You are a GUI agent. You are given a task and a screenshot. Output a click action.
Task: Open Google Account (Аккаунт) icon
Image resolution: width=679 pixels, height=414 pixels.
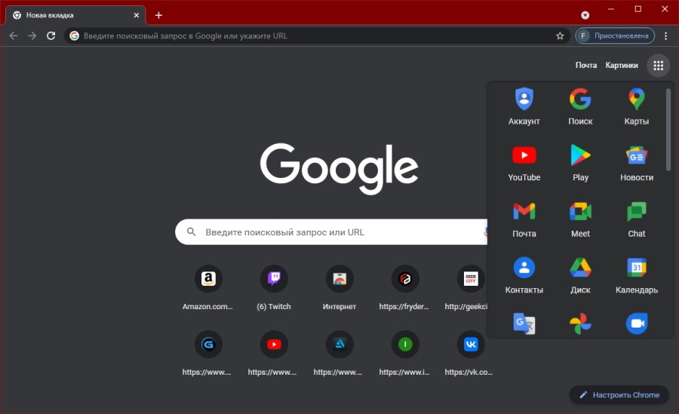[x=524, y=100]
